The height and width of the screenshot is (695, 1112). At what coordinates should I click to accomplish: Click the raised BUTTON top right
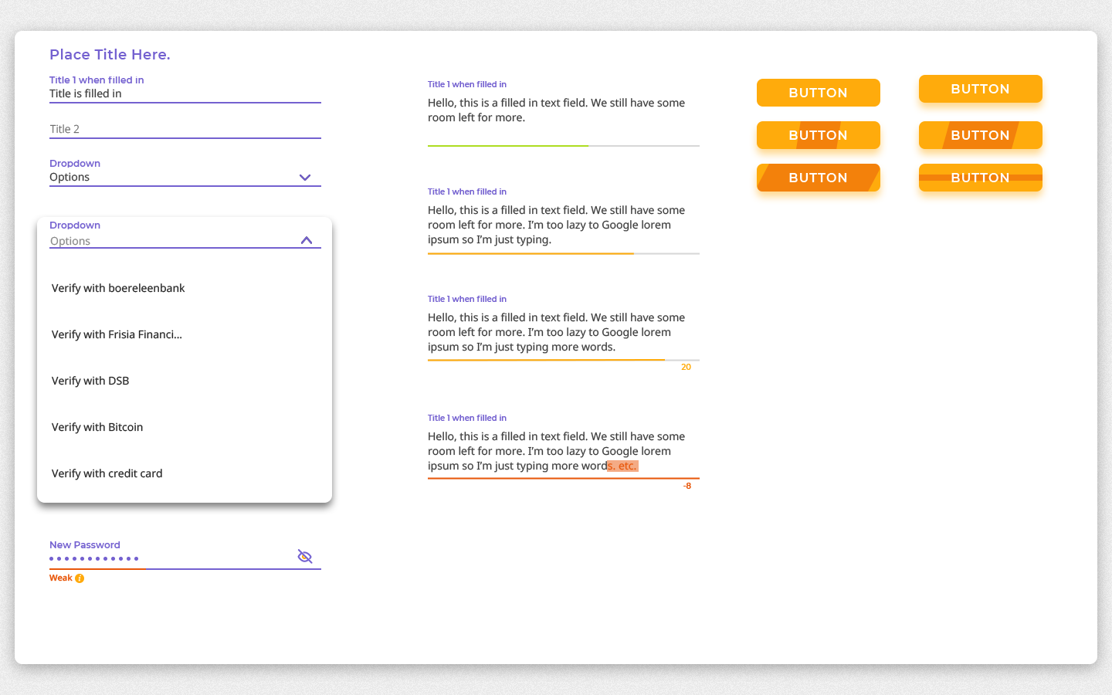pos(981,89)
